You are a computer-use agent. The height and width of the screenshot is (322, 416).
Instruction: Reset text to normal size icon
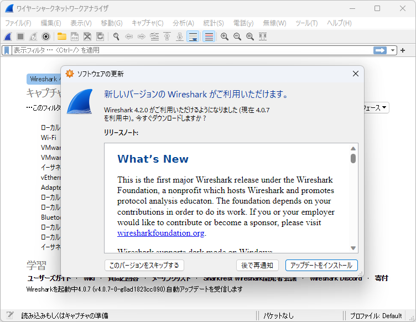(250, 37)
